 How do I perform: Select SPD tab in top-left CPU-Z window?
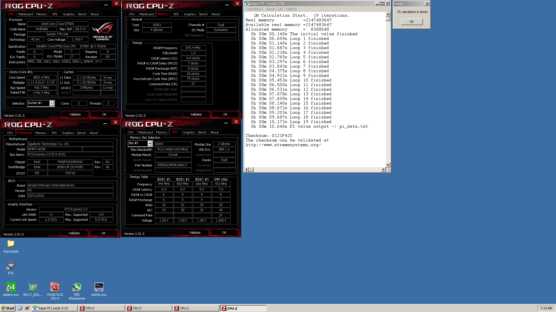coord(55,14)
